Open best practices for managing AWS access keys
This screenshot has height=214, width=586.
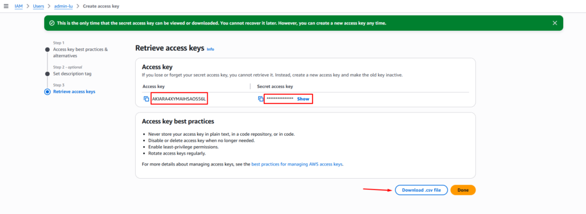click(297, 164)
